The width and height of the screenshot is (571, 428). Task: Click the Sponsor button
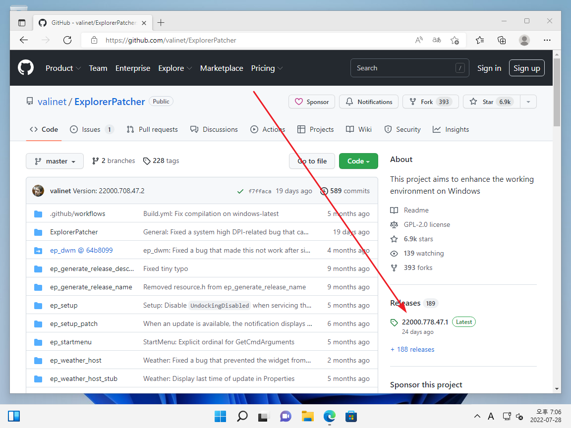tap(312, 102)
